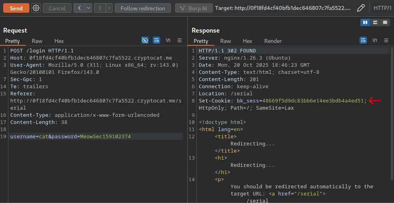Select the combined tabbed layout icon

[384, 22]
